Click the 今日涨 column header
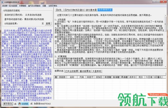 (149, 77)
